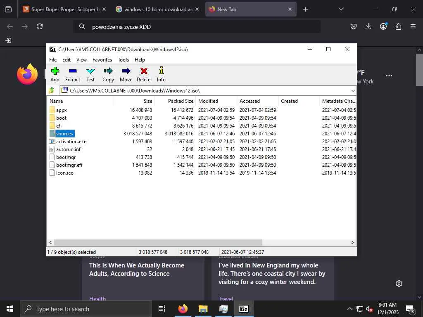This screenshot has height=317, width=423.
Task: Open Task View on the taskbar
Action: (162, 309)
